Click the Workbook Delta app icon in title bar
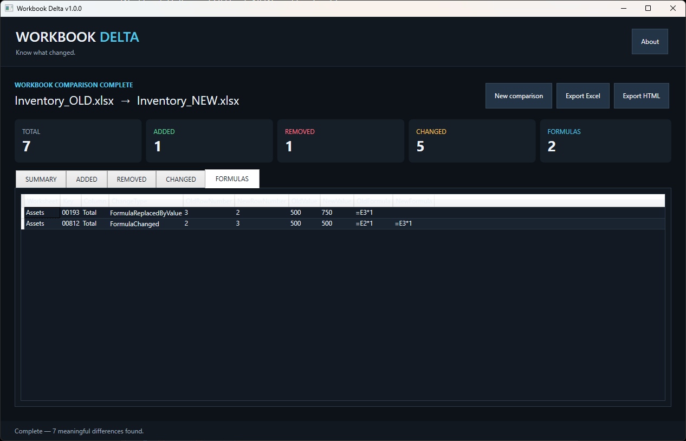This screenshot has height=441, width=686. click(x=9, y=9)
